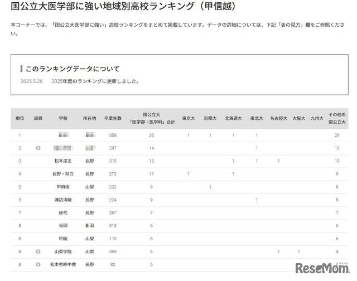The height and width of the screenshot is (281, 357).
Task: Click the other-universities value 29 in rank 1 row
Action: (337, 135)
